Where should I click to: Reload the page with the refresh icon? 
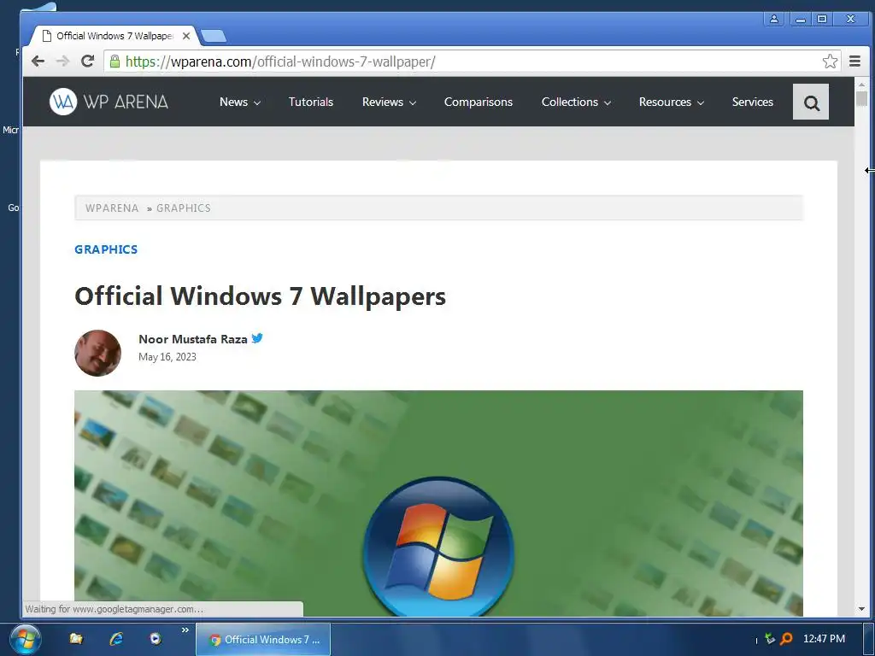[x=88, y=61]
